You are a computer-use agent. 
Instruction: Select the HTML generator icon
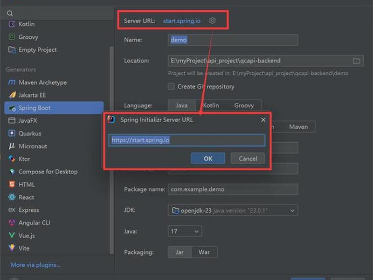tap(12, 184)
